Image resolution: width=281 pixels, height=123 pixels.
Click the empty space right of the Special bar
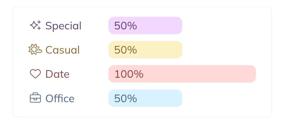coord(221,25)
